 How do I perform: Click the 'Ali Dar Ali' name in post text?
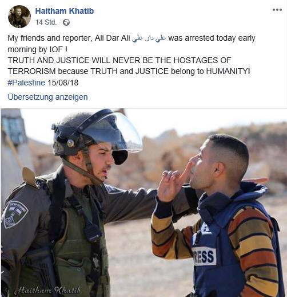click(x=112, y=38)
